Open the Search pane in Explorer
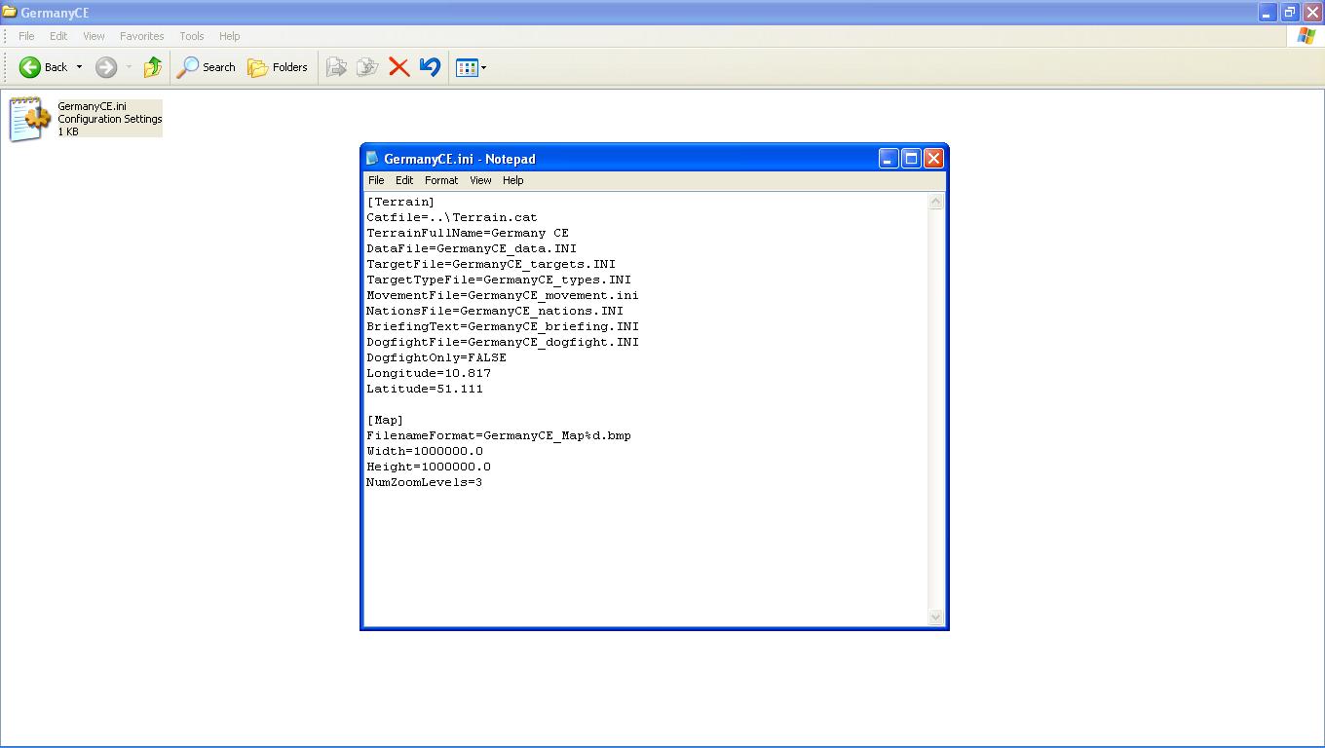Viewport: 1325px width, 748px height. [x=206, y=67]
